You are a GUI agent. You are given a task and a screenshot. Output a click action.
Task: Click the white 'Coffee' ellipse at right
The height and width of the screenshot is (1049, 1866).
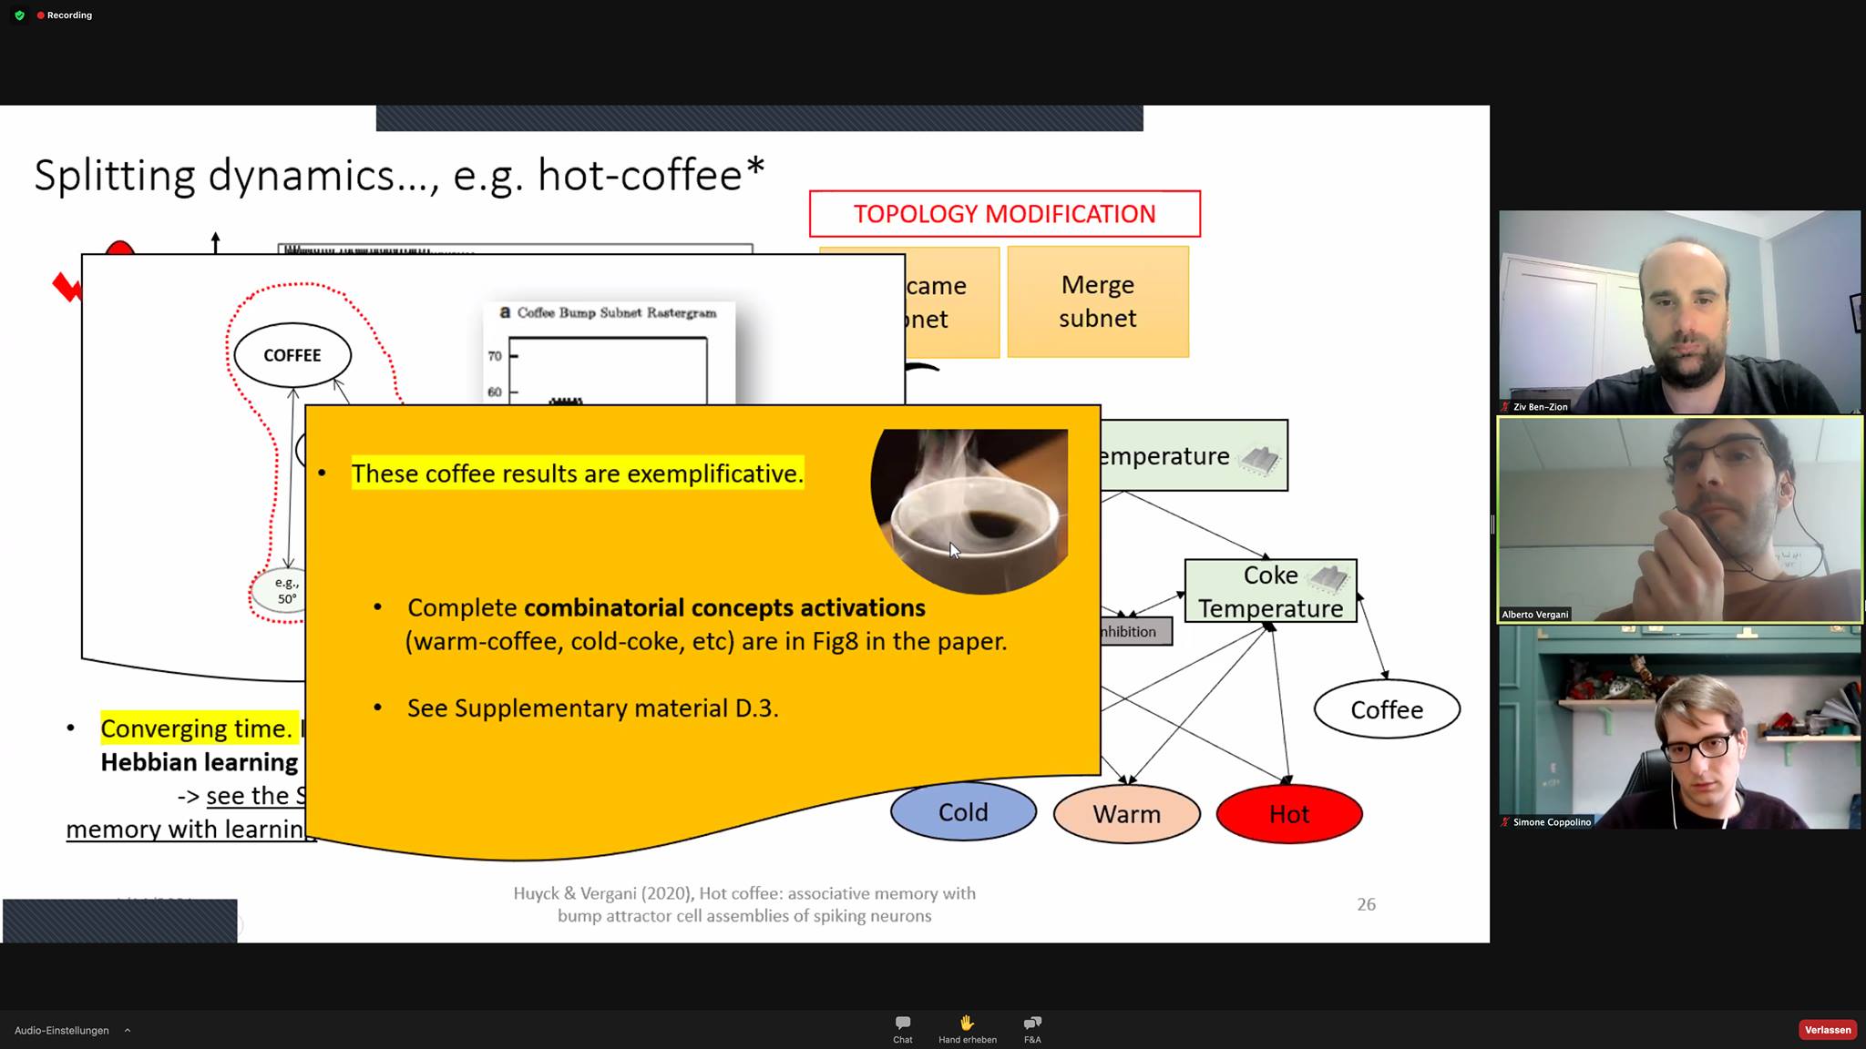coord(1387,709)
